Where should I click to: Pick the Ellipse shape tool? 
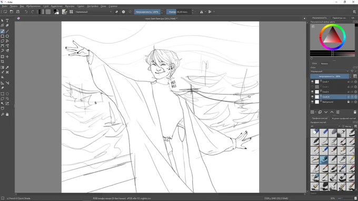pyautogui.click(x=7, y=36)
